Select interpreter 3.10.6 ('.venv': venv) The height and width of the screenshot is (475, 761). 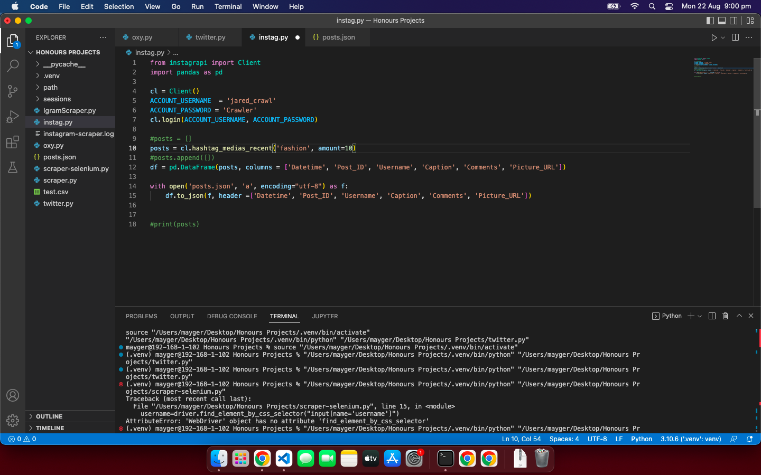(x=691, y=439)
